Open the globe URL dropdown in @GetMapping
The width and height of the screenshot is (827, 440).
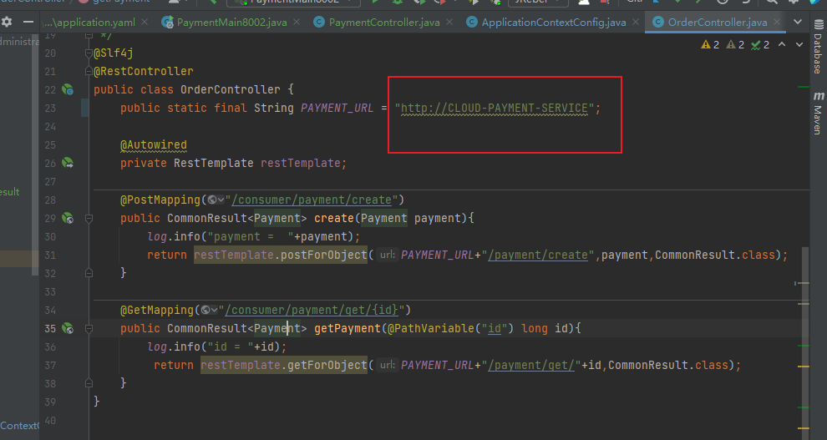coord(210,310)
